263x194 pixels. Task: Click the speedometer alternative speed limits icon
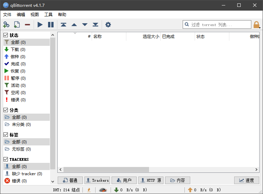click(x=103, y=190)
